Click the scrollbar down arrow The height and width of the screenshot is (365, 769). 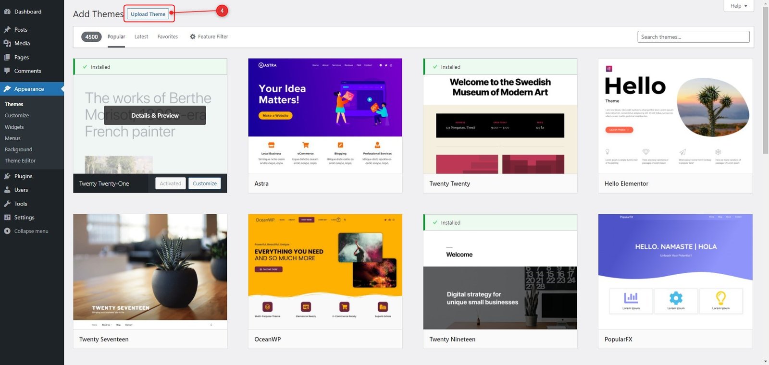click(x=766, y=362)
